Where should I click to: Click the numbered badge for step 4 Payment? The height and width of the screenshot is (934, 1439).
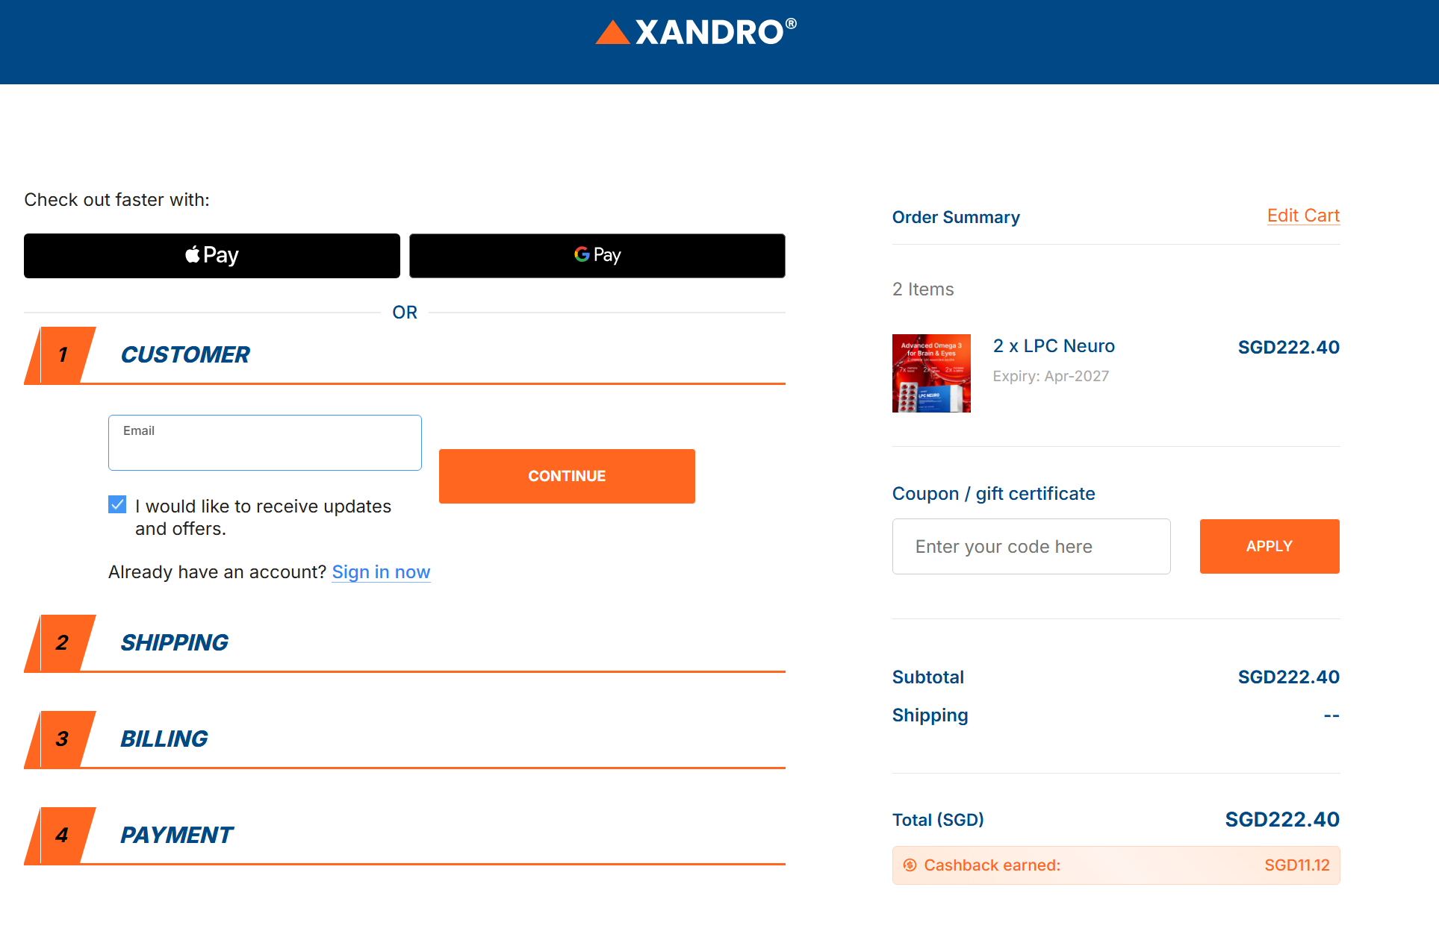pos(61,836)
